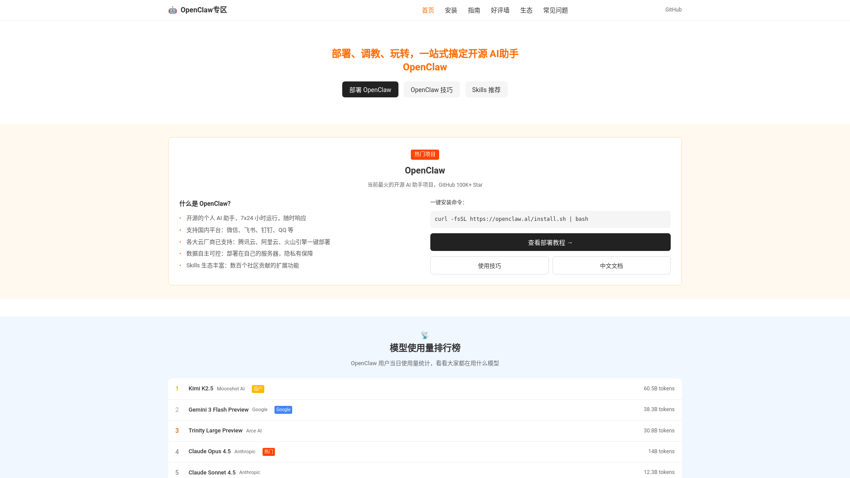
Task: Click the robot logo icon in header
Action: click(173, 10)
